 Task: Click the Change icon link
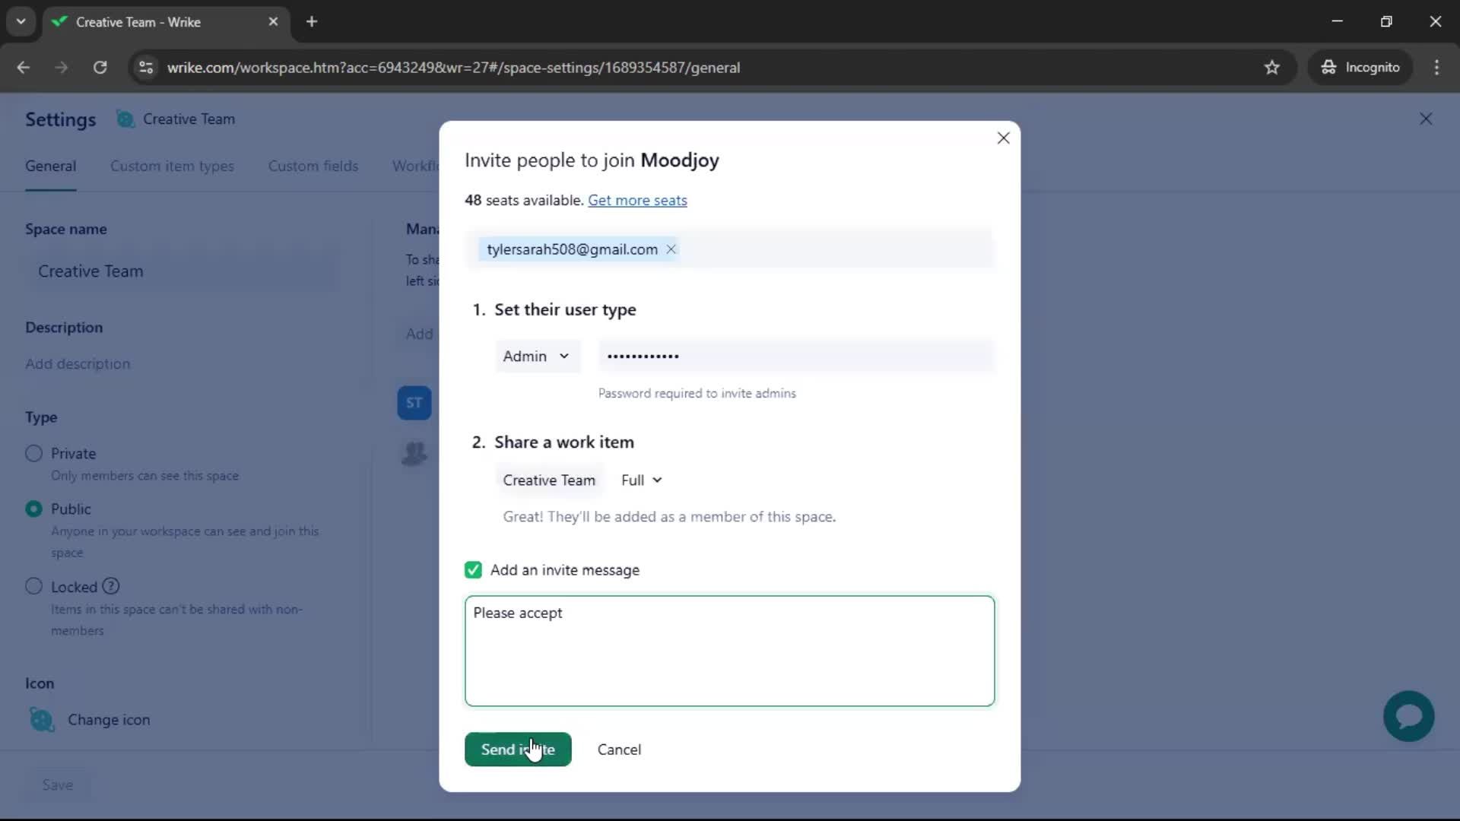[109, 720]
